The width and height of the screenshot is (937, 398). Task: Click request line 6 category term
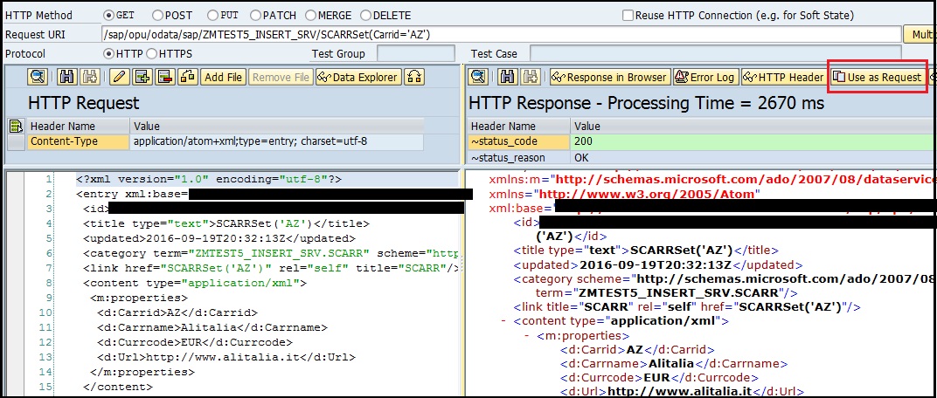(271, 254)
